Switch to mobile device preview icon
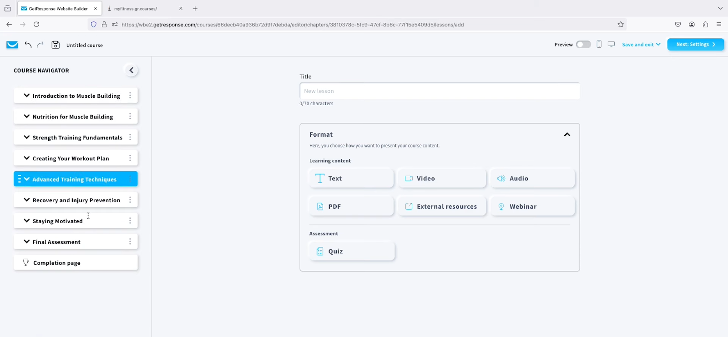The height and width of the screenshot is (337, 728). point(599,44)
